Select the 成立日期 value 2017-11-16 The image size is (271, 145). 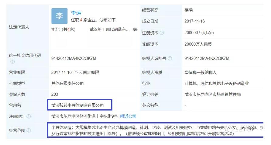pos(195,21)
